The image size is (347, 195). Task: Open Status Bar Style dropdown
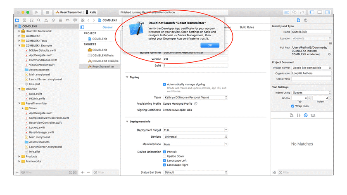[x=195, y=172]
